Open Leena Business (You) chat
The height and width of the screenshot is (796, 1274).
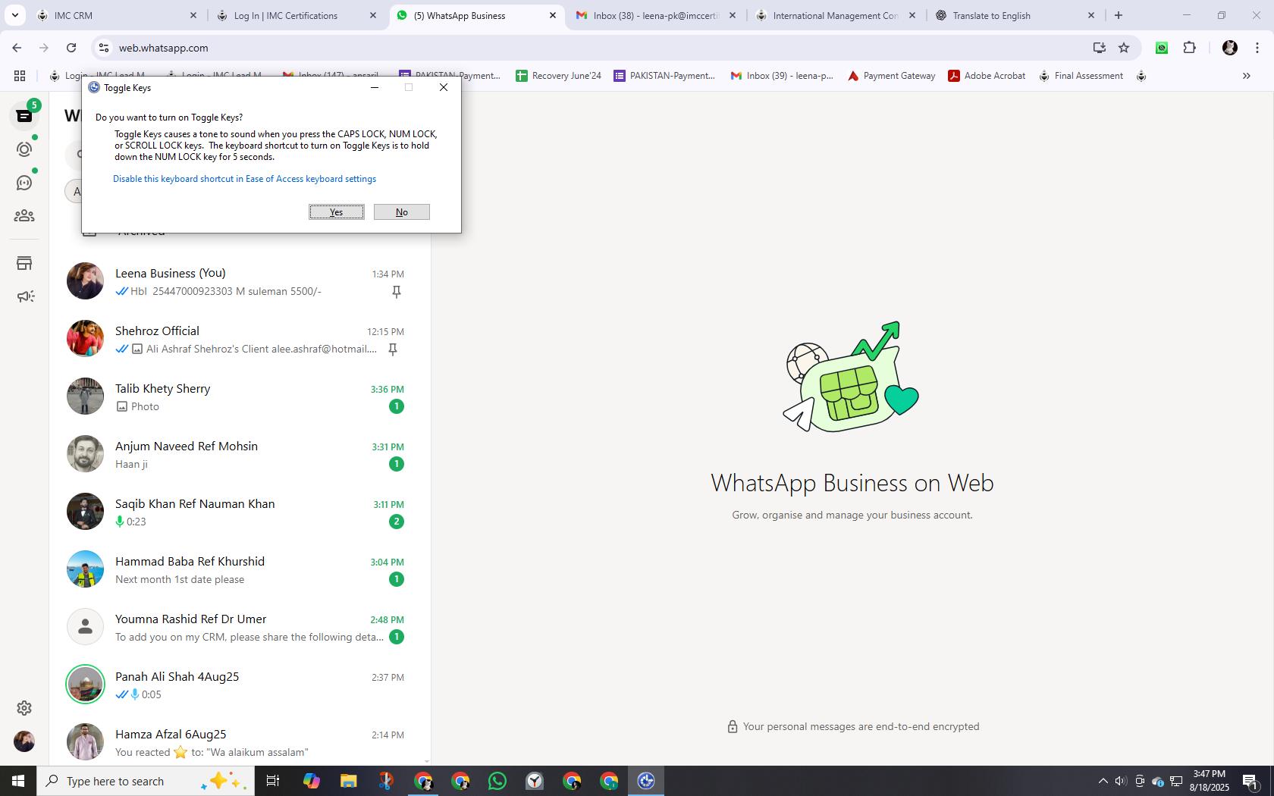pyautogui.click(x=240, y=281)
